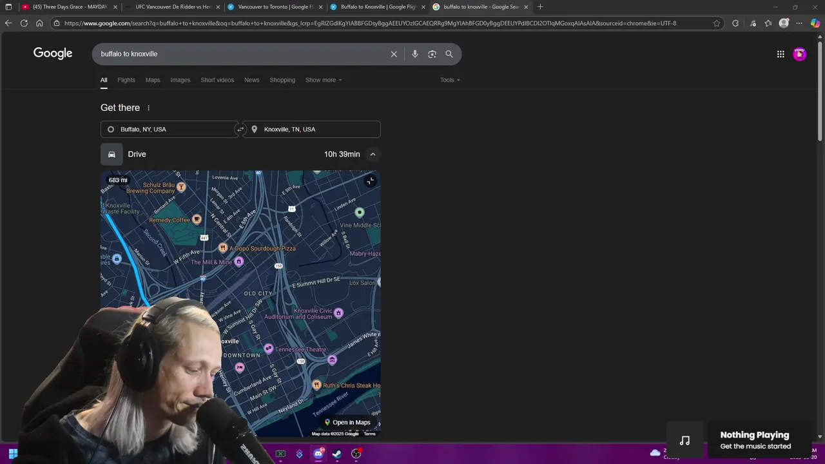825x464 pixels.
Task: Click Knoxville Civic Auditorium marker
Action: click(338, 313)
